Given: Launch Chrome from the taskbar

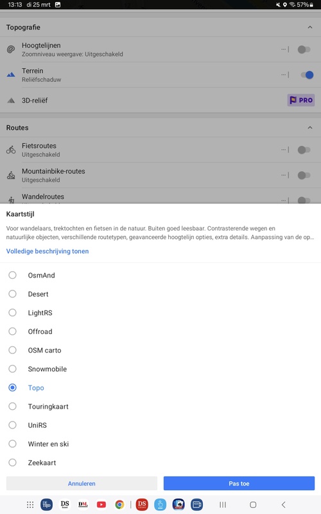Looking at the screenshot, I should pyautogui.click(x=119, y=504).
